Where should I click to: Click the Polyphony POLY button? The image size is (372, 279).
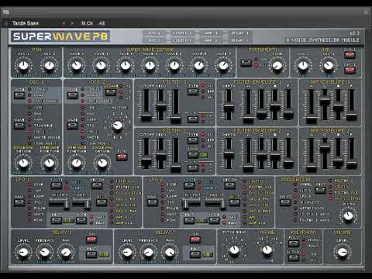tap(294, 243)
